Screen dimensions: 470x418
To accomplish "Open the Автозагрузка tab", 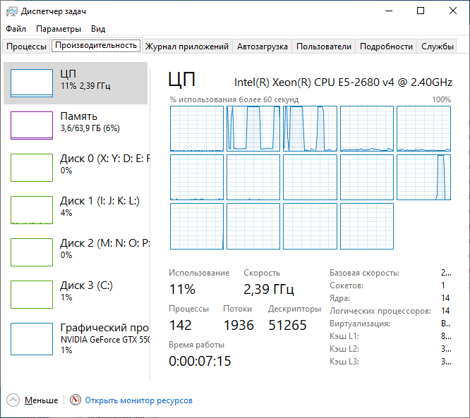I will 263,47.
